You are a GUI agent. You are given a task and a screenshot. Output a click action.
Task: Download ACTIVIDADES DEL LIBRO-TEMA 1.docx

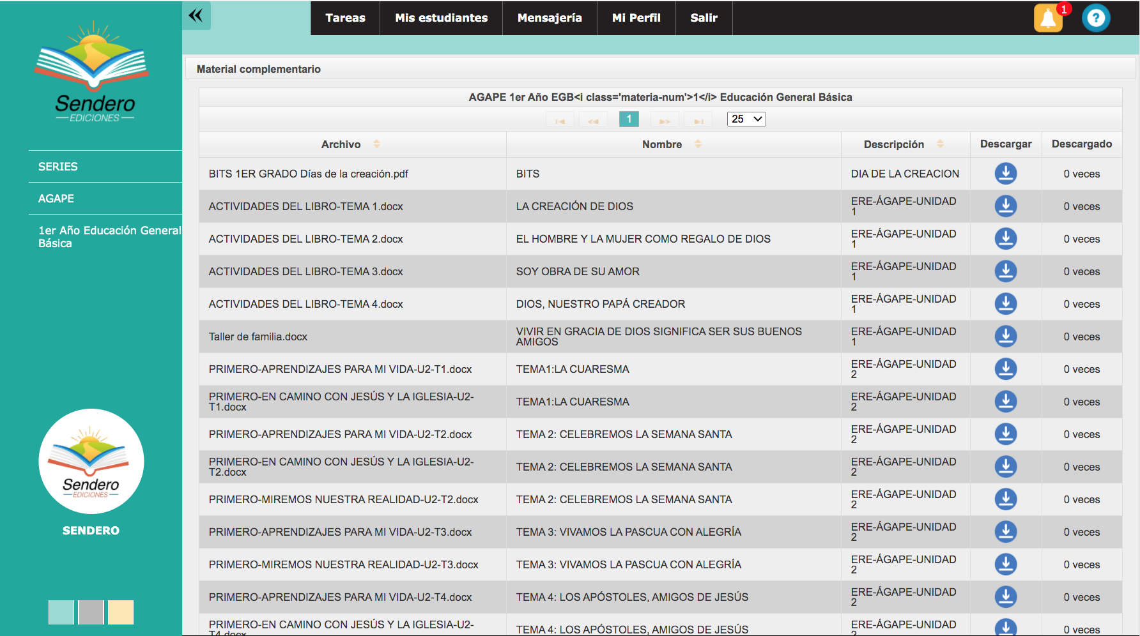[1005, 206]
